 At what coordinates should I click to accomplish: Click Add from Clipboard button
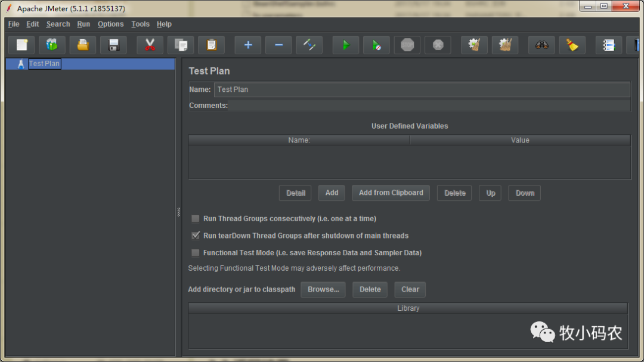tap(391, 193)
